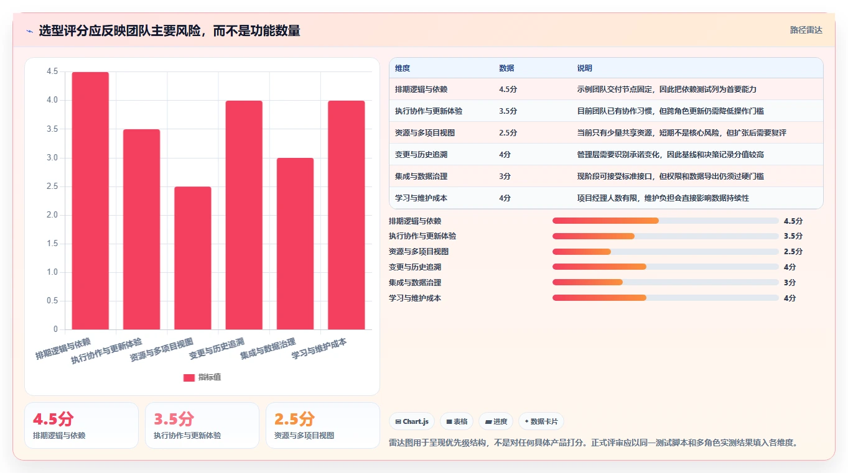Click the footer note starting 雷达图用于呈现优先级结构
The width and height of the screenshot is (848, 473).
594,443
